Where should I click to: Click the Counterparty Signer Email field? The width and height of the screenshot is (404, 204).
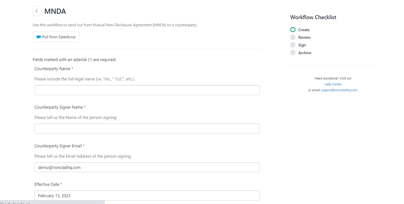147,167
